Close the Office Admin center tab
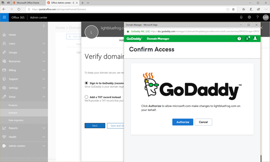 coord(77,3)
